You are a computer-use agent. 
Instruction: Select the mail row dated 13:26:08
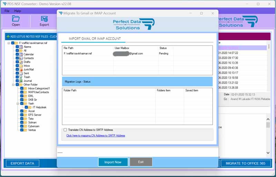coord(243,88)
